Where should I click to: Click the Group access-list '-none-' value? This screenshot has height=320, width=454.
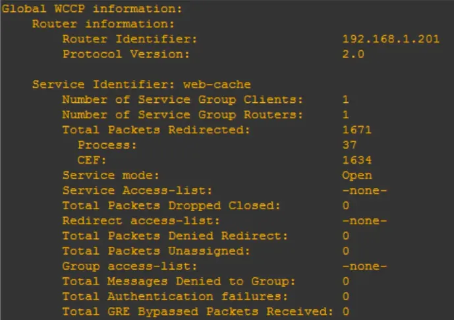[x=364, y=267]
